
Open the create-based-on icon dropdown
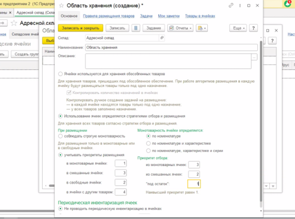(202, 28)
